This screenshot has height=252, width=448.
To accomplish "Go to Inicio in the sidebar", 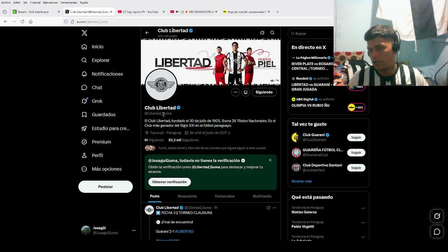I will (93, 47).
